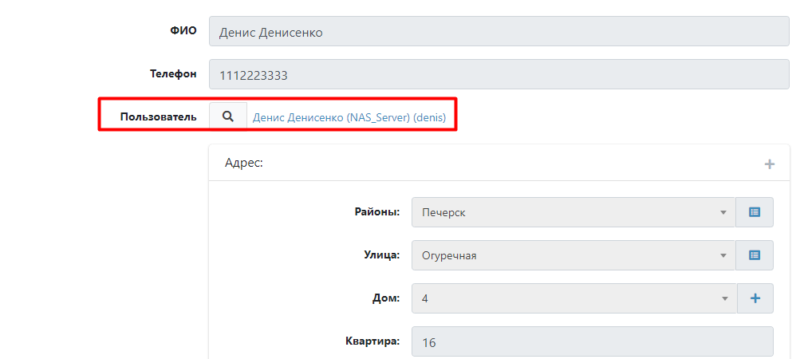Open the list button beside Районы dropdown
The image size is (804, 359).
(x=755, y=212)
